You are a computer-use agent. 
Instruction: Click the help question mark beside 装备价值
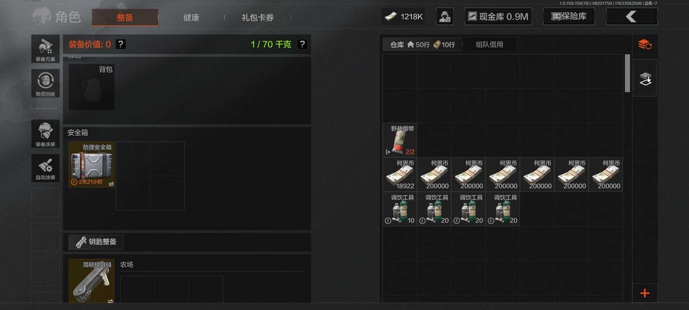pyautogui.click(x=121, y=44)
